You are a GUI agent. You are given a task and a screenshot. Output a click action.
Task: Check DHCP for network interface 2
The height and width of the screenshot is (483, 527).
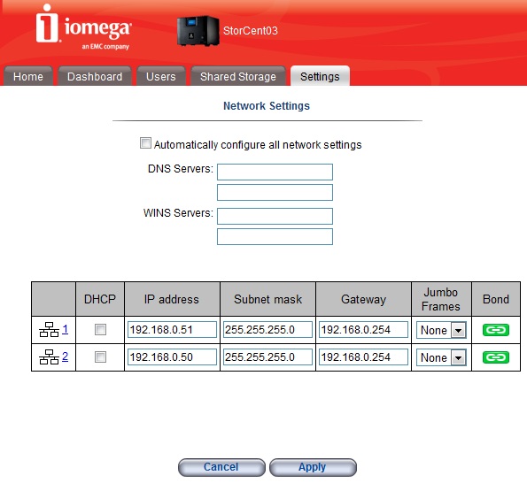tap(100, 356)
